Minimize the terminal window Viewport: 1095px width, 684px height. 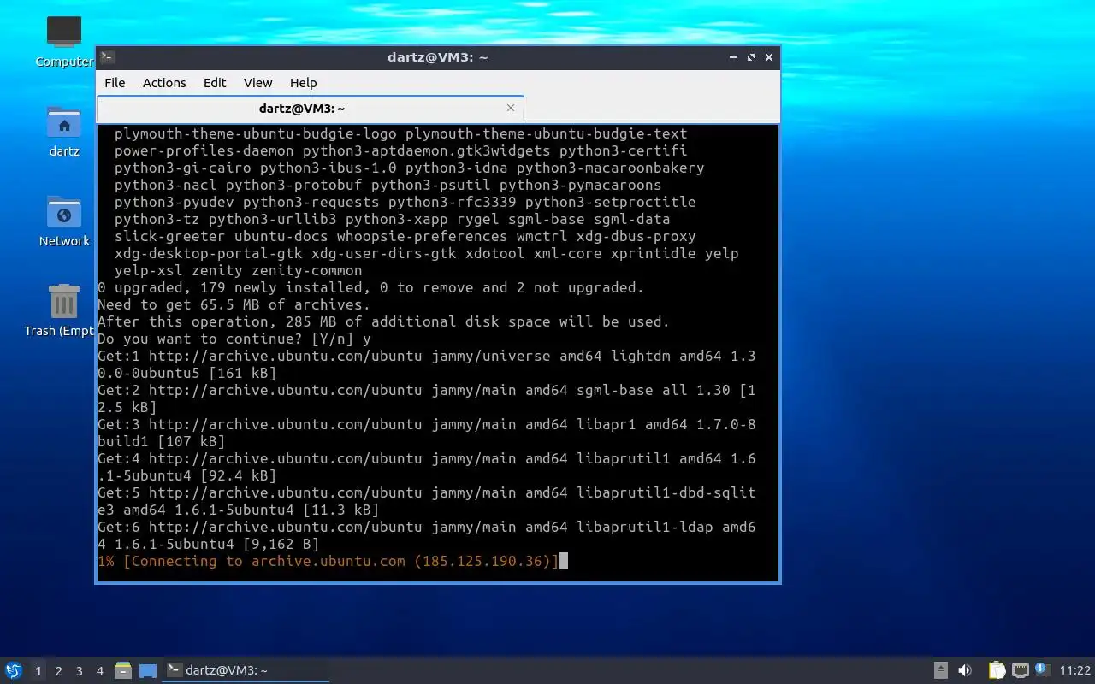(733, 57)
